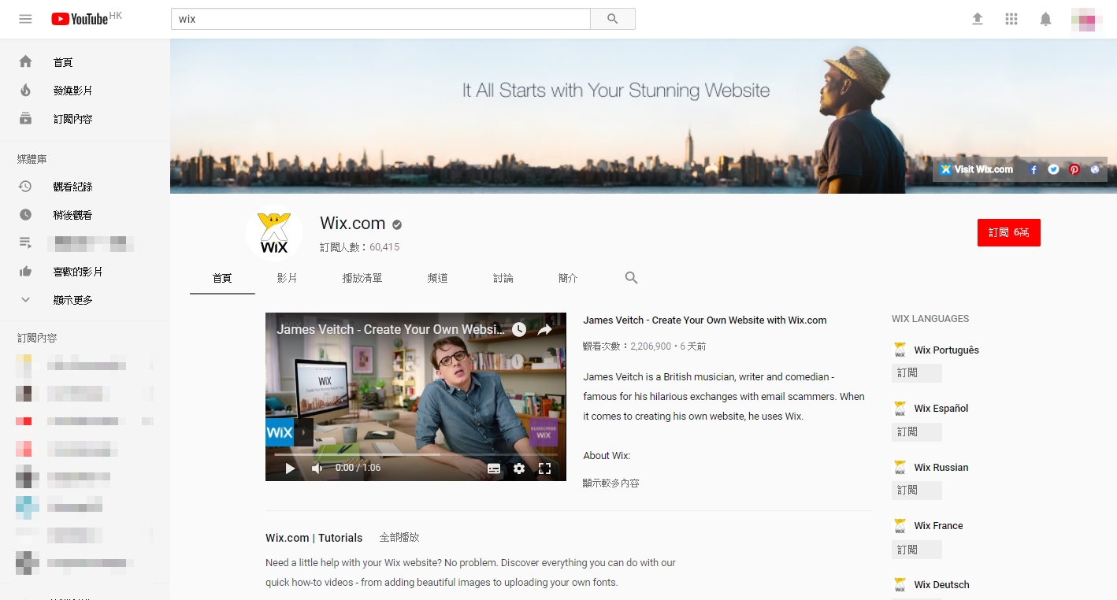Viewport: 1117px width, 600px height.
Task: Click the search magnifier button
Action: click(613, 19)
